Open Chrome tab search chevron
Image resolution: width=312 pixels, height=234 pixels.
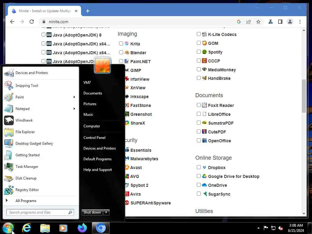257,8
